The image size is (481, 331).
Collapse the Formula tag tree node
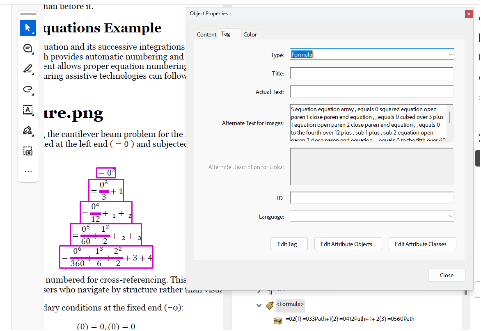pyautogui.click(x=259, y=305)
